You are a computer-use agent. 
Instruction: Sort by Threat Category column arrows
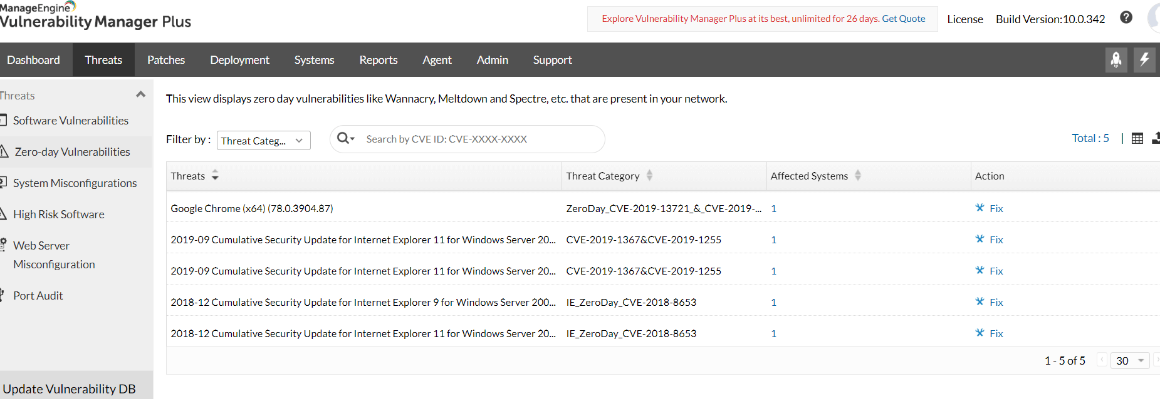point(650,176)
